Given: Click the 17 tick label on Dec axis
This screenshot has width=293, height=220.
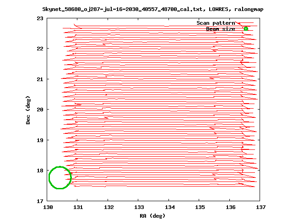Looking at the screenshot, I should [40, 201].
